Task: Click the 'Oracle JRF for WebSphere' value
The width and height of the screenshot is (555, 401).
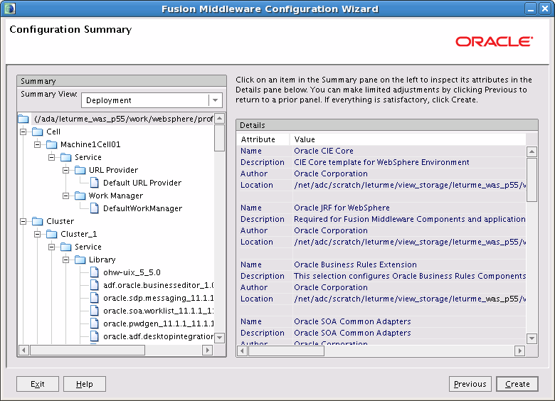Action: pos(342,208)
